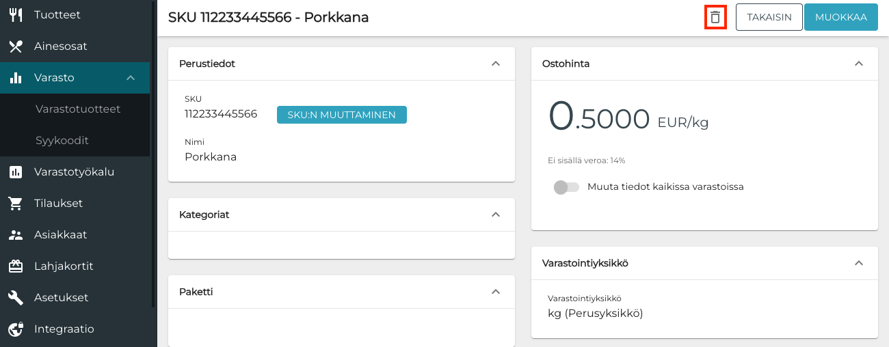Click the Varastotyökalu chart icon
This screenshot has width=889, height=347.
click(x=16, y=172)
